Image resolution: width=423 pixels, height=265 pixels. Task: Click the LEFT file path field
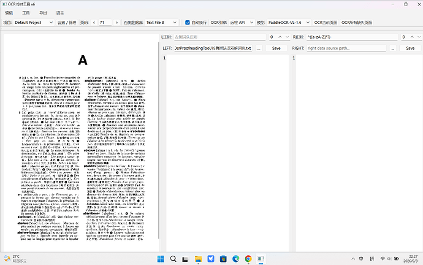coord(213,48)
